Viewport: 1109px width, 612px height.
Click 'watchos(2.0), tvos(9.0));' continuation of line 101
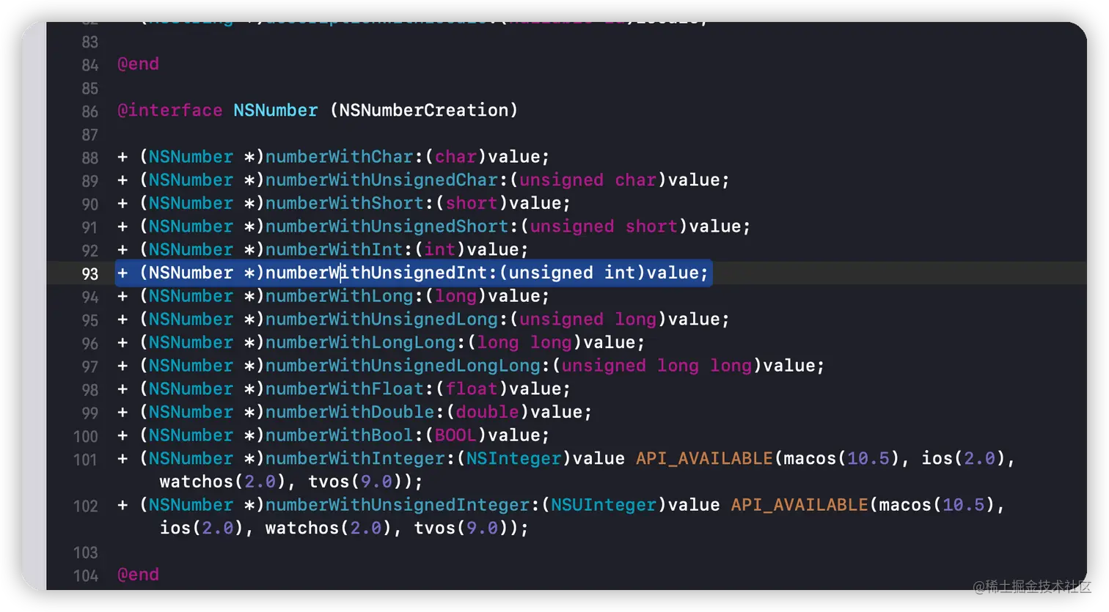click(291, 482)
